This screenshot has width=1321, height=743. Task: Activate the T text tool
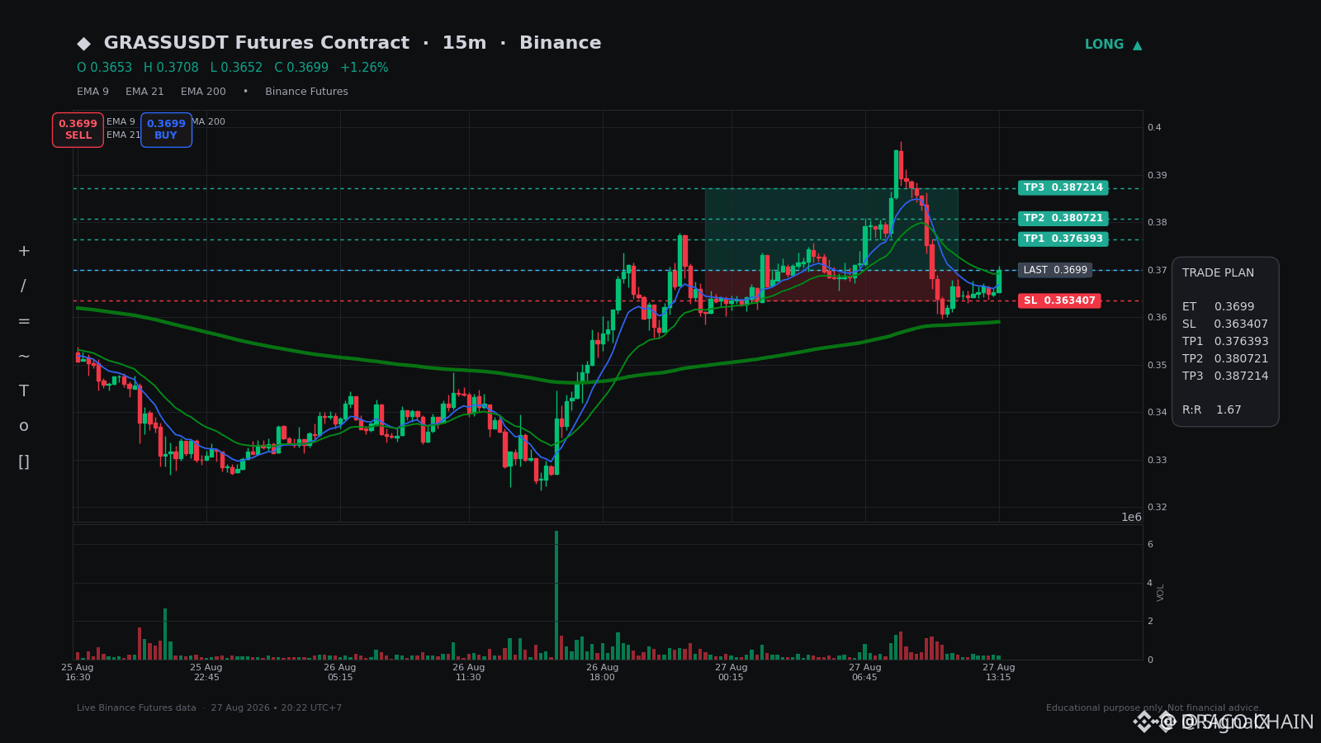click(x=24, y=391)
